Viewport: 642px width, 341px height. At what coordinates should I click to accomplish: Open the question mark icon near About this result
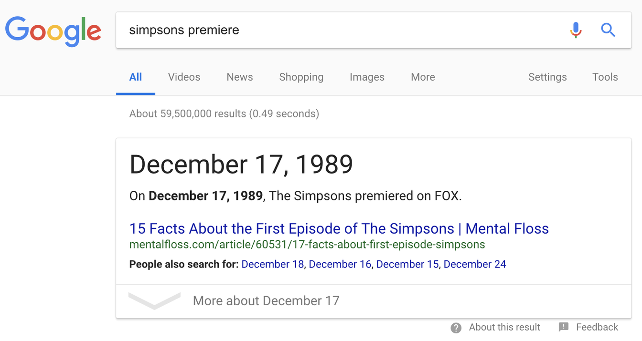[x=456, y=328]
